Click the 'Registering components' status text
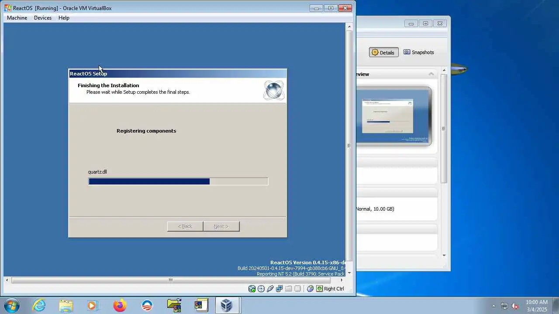Screen dimensions: 559x314 coord(146,131)
